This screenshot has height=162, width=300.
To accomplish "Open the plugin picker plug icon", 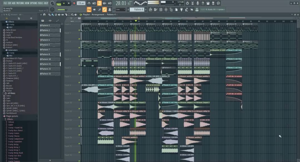I will coord(181,10).
